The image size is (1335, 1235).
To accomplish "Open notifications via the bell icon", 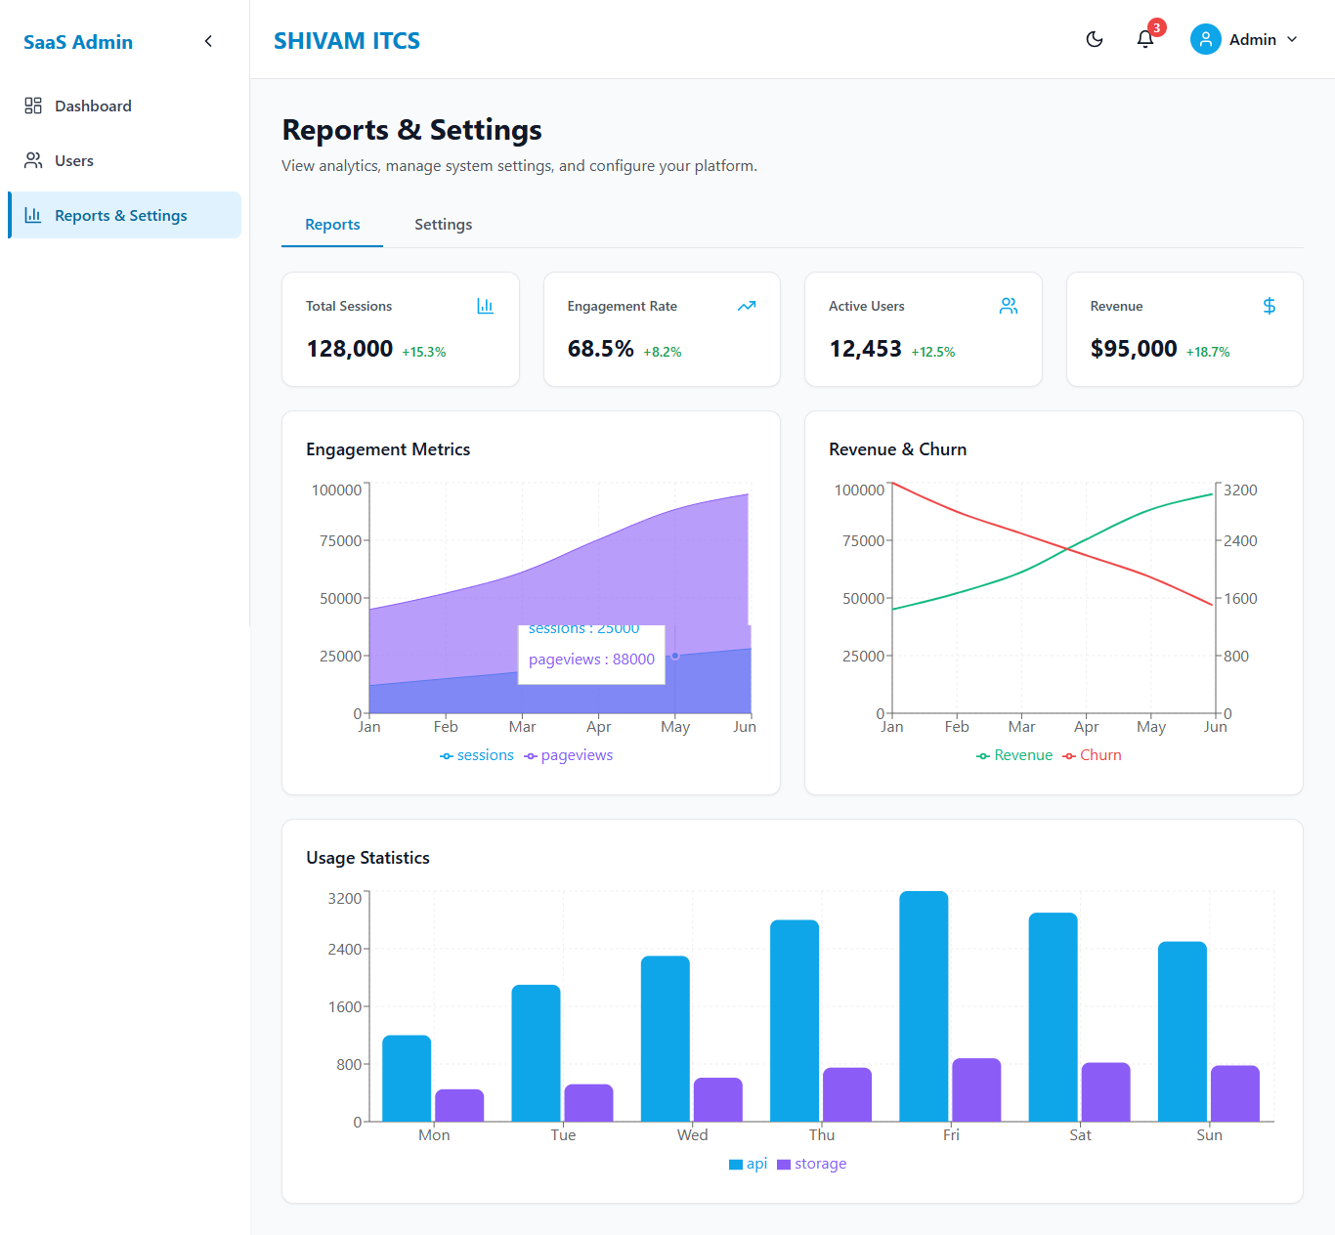I will coord(1145,39).
